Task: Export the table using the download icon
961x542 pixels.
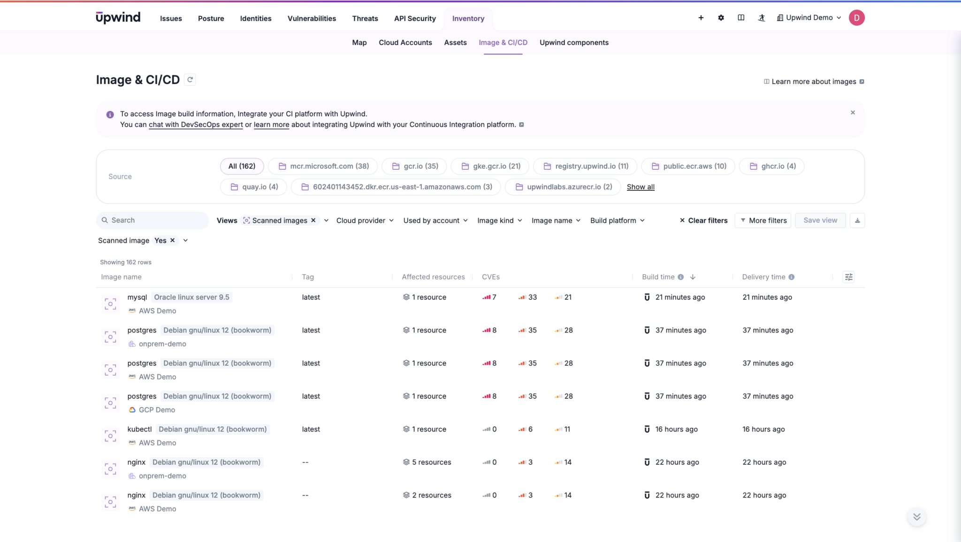Action: 858,220
